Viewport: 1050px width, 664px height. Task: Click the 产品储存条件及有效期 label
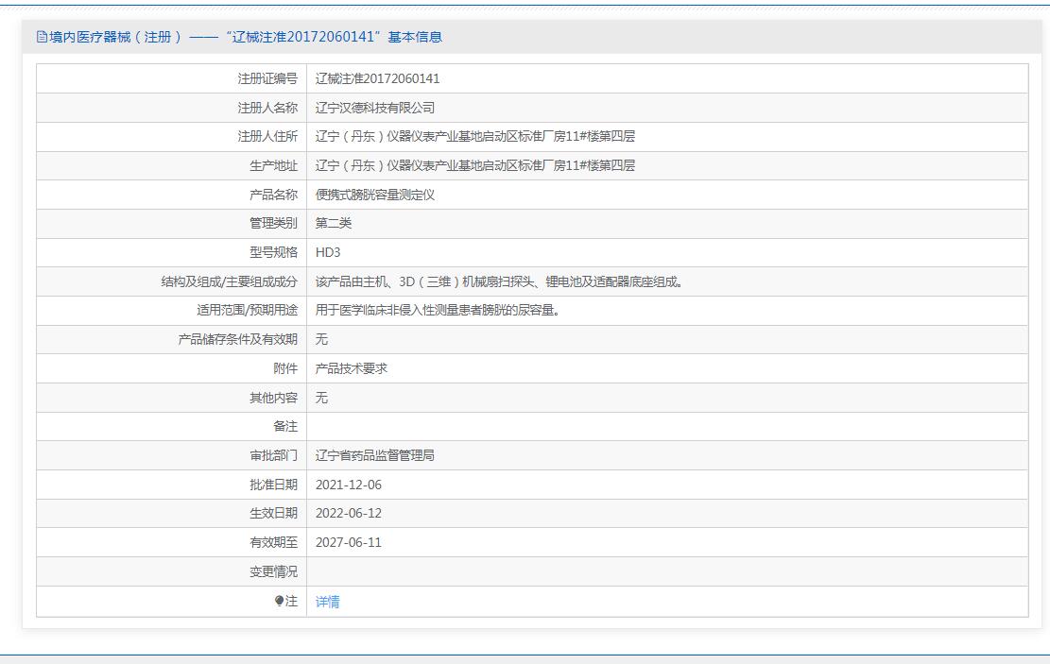238,339
